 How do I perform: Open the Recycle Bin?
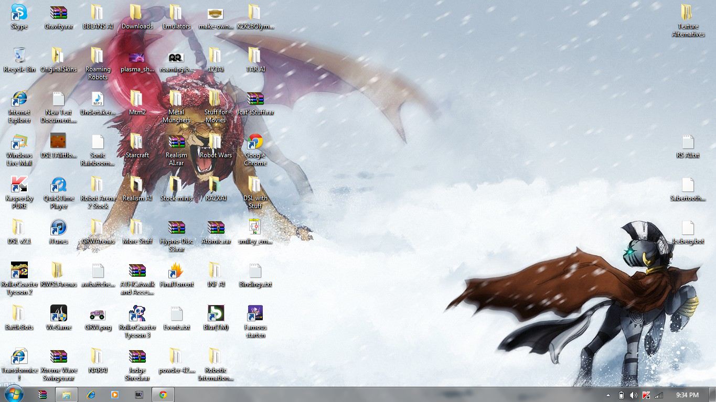tap(19, 60)
